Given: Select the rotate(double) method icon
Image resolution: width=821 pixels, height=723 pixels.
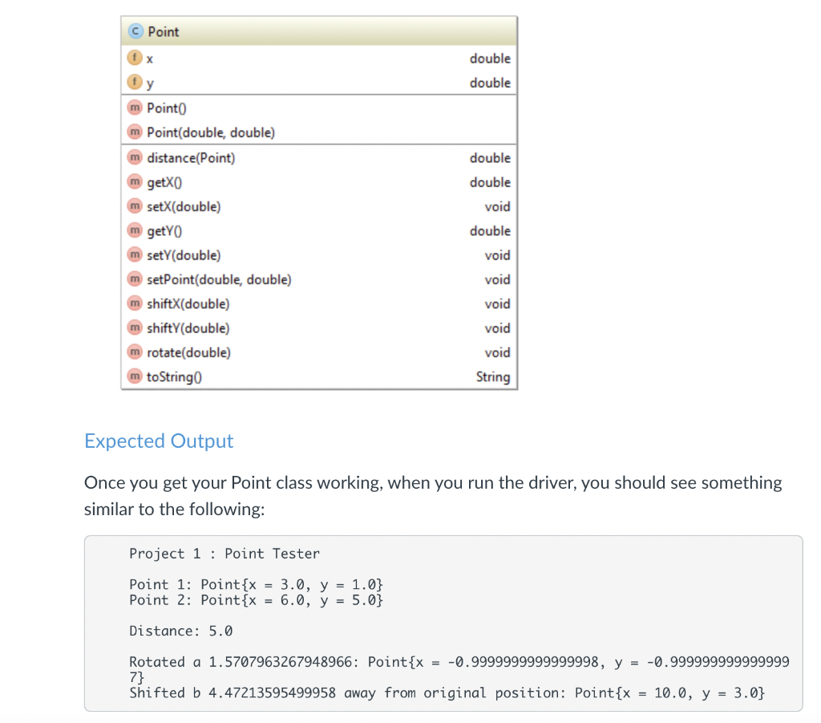Looking at the screenshot, I should 135,352.
